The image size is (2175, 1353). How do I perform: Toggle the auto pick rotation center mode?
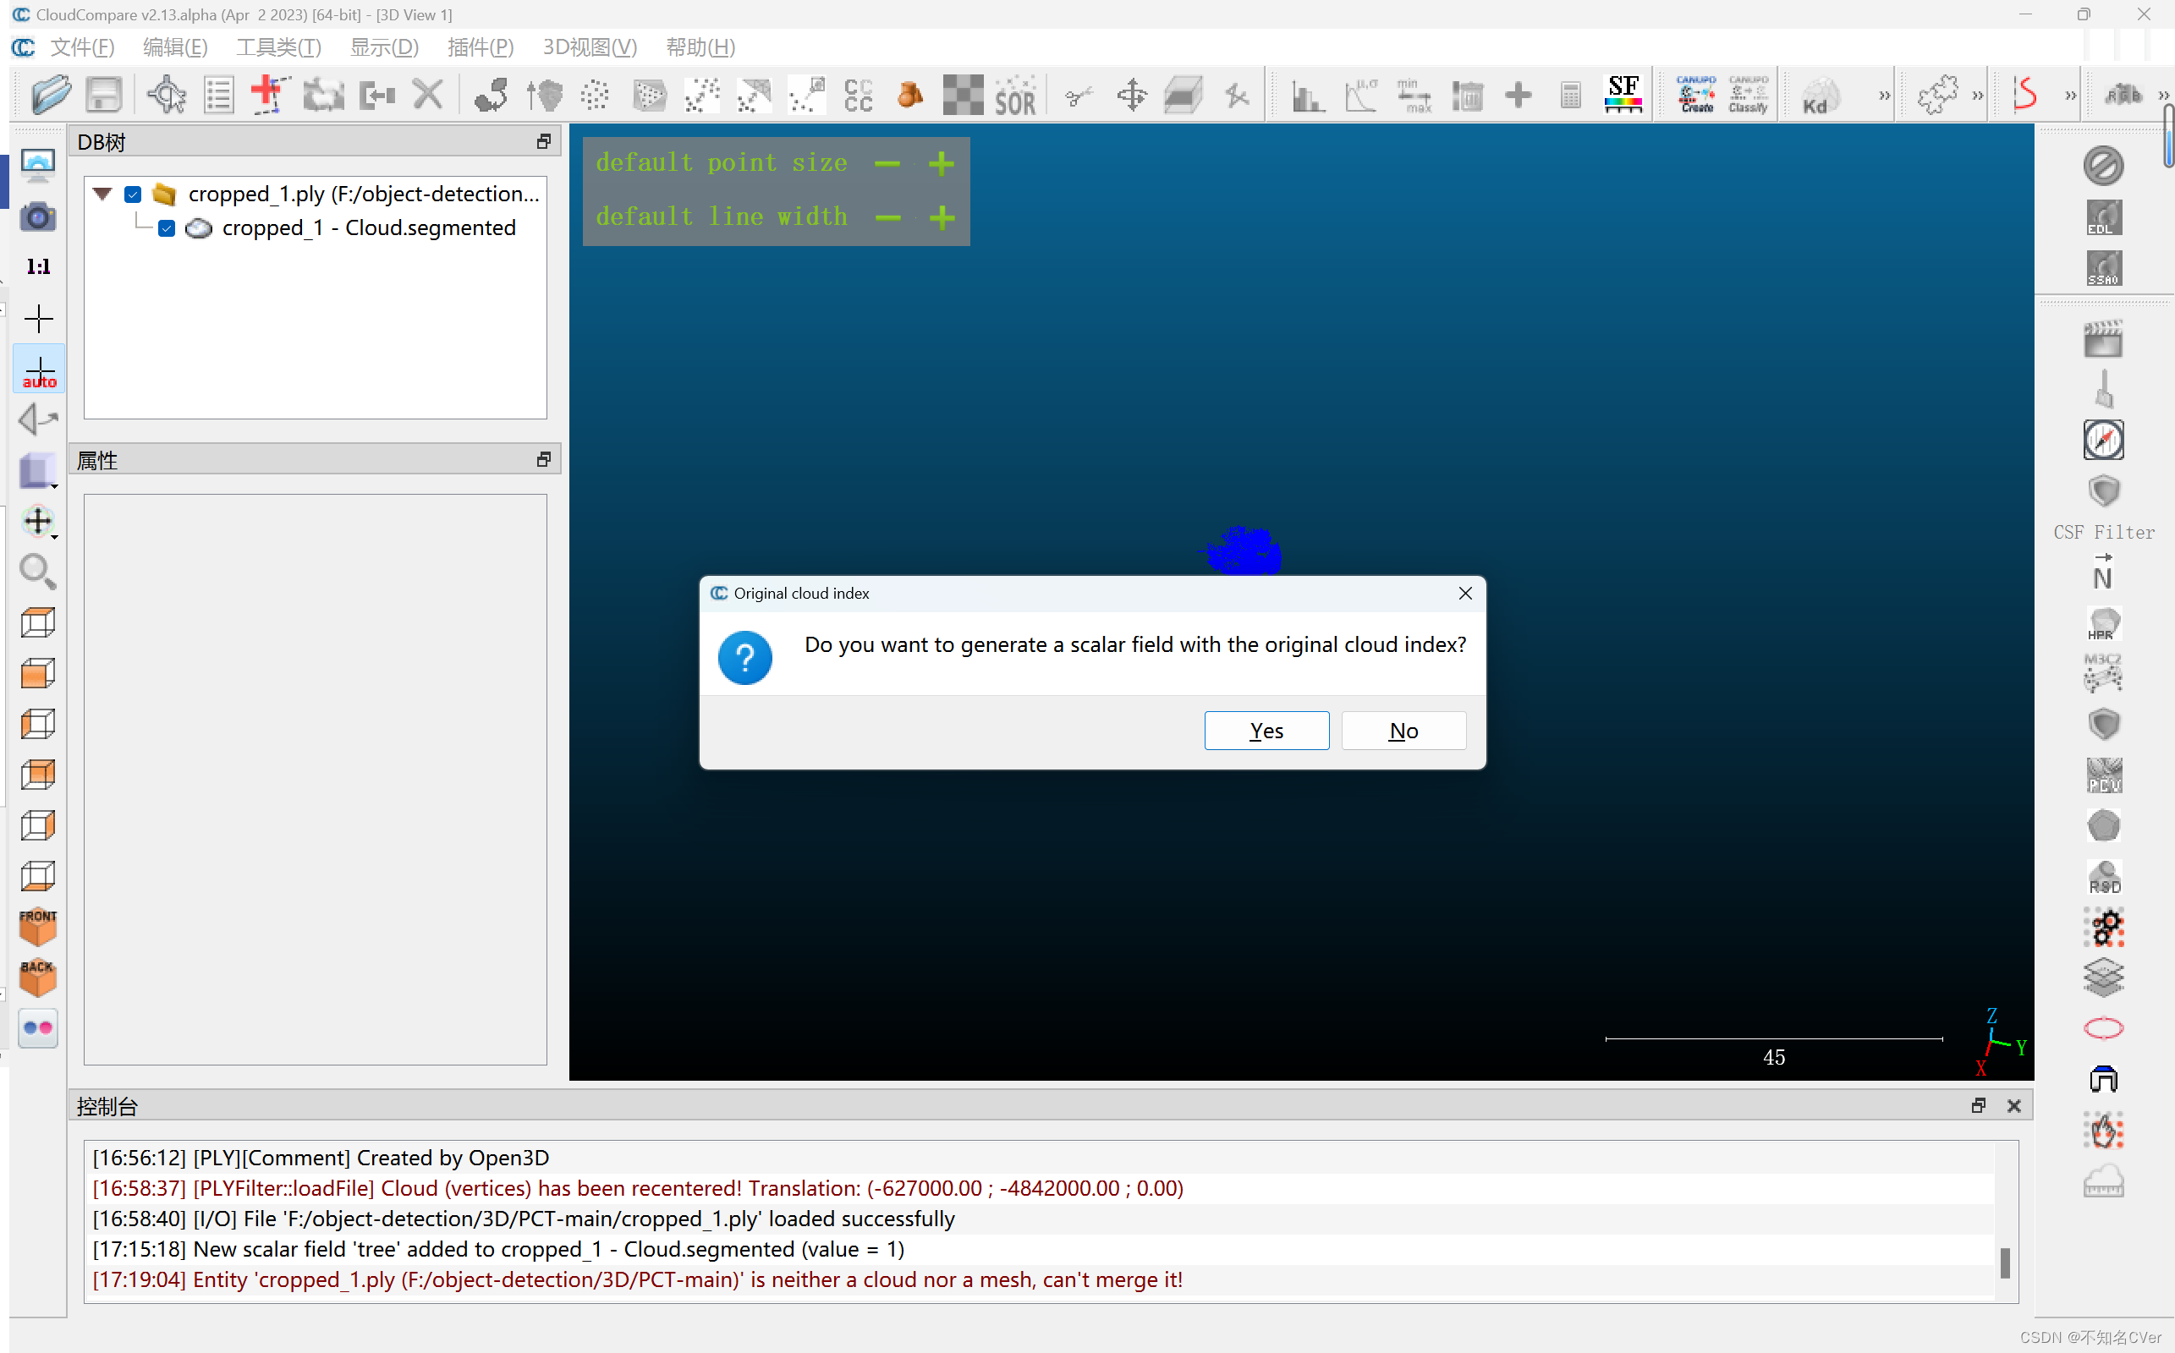[x=38, y=369]
